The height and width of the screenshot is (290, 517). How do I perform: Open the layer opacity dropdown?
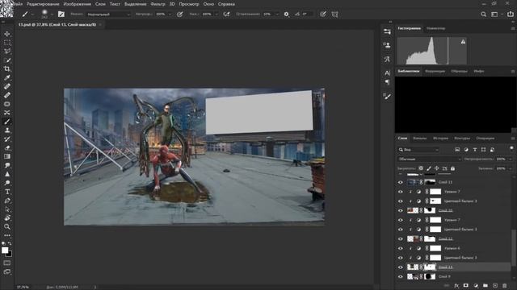click(x=510, y=159)
